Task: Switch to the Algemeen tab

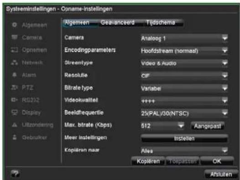Action: click(80, 23)
